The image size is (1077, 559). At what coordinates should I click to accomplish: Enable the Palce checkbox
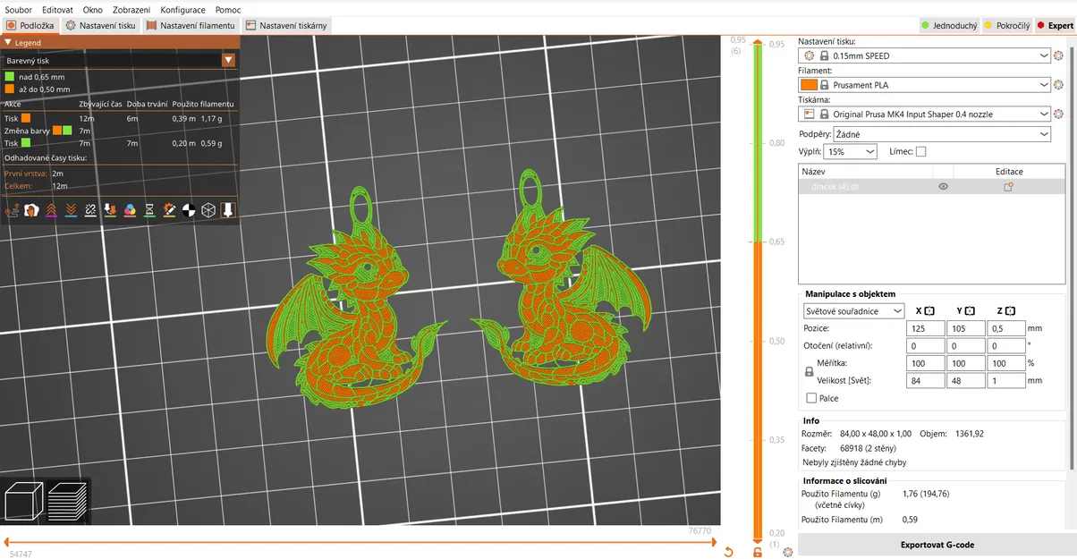811,398
